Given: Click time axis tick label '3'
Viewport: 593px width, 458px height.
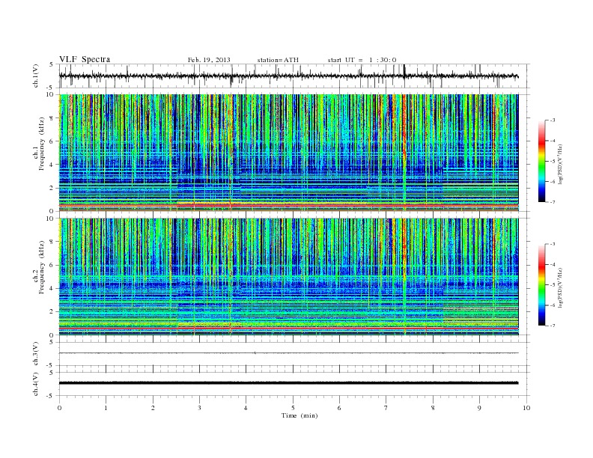Looking at the screenshot, I should tap(199, 408).
